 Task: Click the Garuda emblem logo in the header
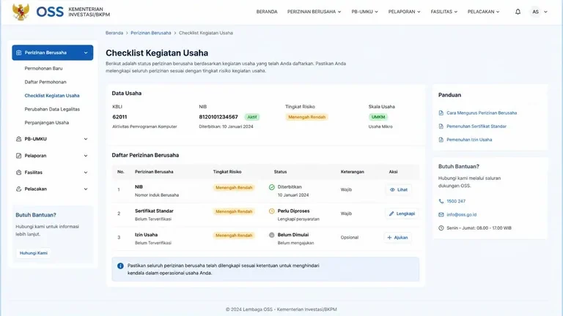click(21, 12)
